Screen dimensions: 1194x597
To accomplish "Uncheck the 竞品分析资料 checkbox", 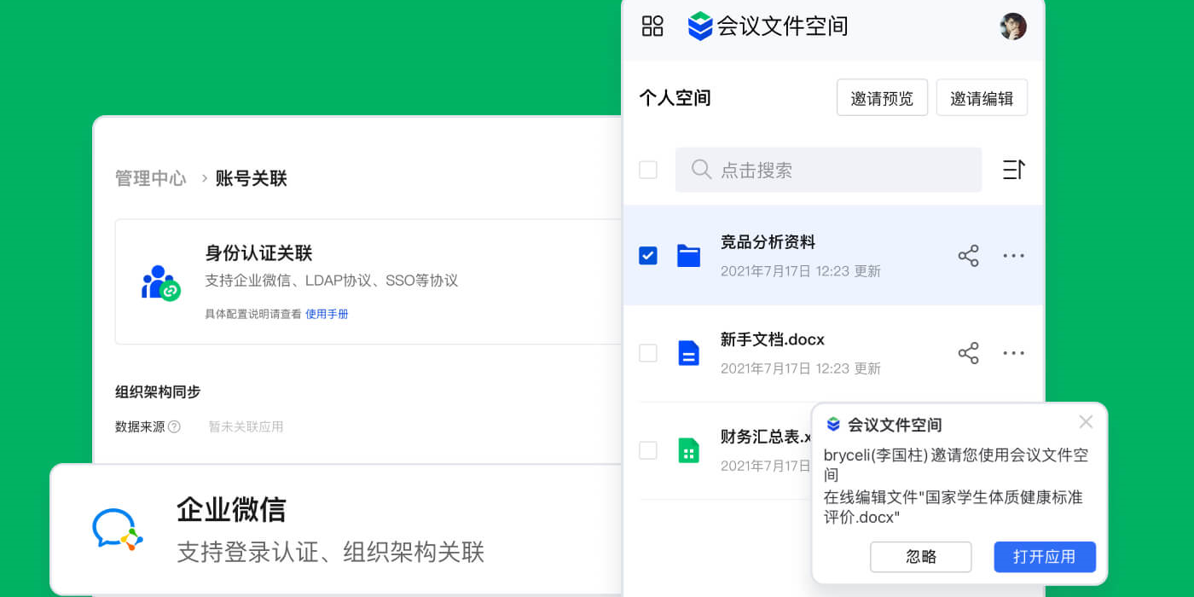I will (x=648, y=255).
